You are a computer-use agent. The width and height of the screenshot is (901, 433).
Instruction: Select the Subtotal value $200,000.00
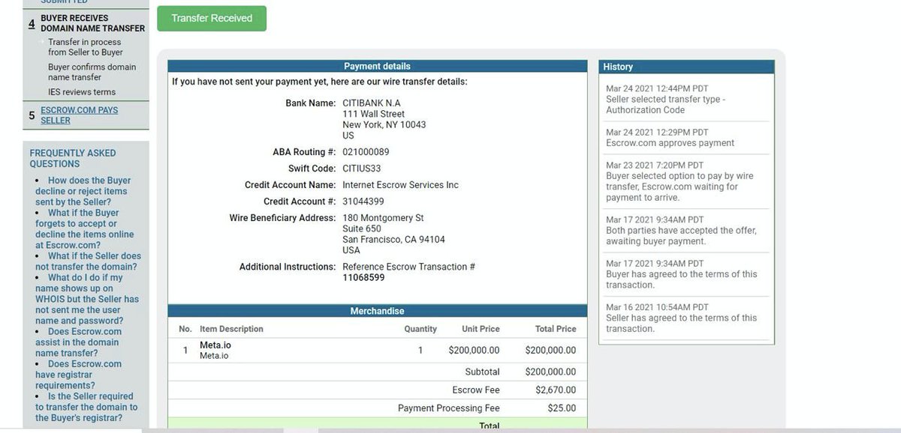[x=551, y=372]
